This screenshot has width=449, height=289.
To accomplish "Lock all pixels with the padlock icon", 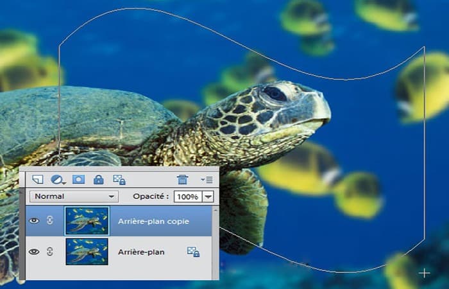I will point(99,180).
